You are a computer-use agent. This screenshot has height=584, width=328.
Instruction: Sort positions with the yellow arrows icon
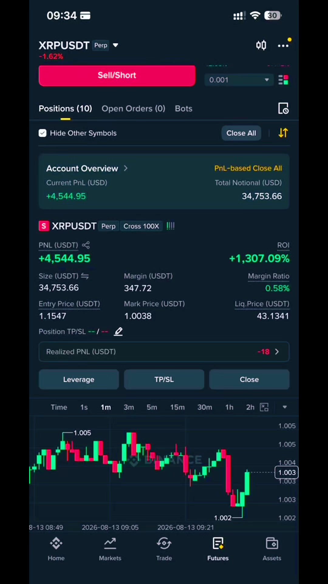[x=283, y=133]
